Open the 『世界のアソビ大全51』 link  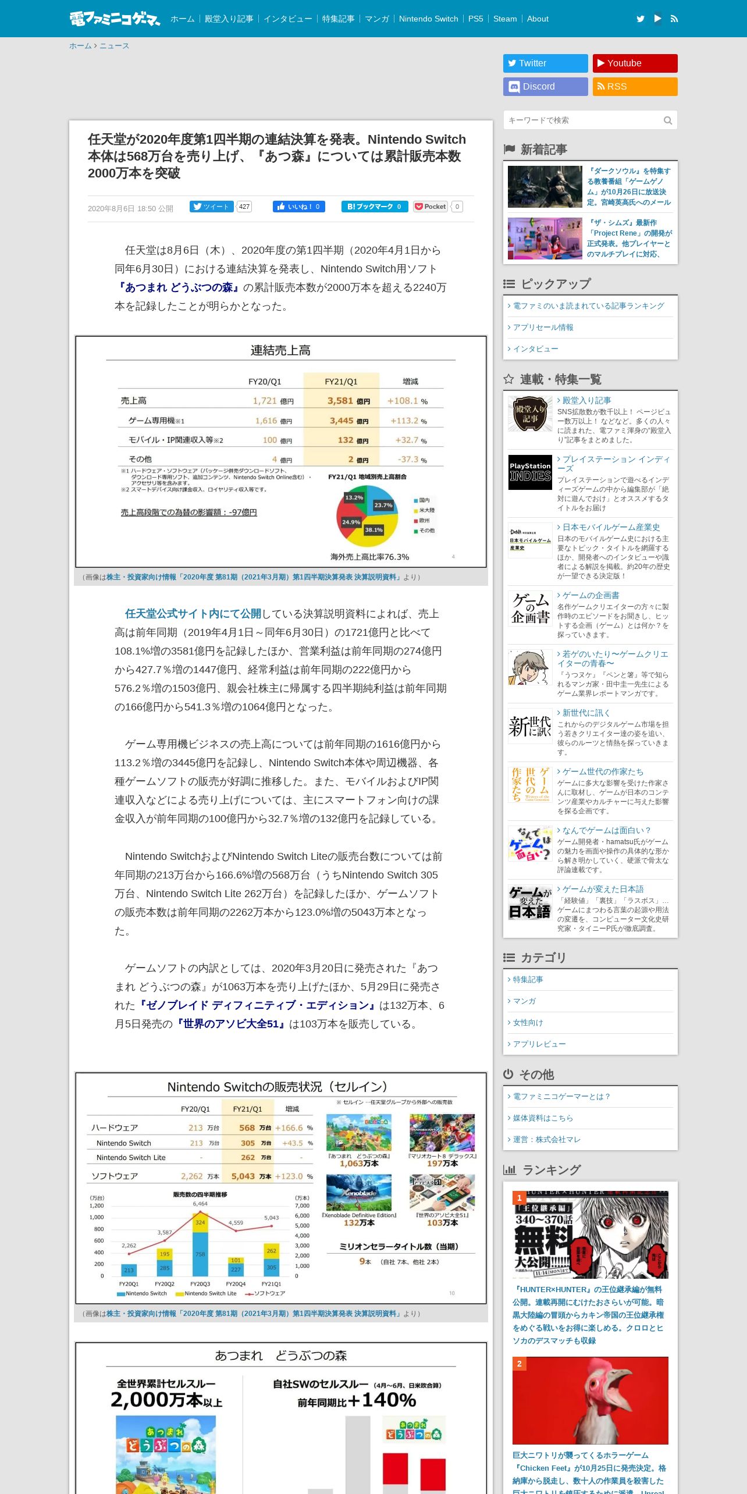[x=231, y=1024]
